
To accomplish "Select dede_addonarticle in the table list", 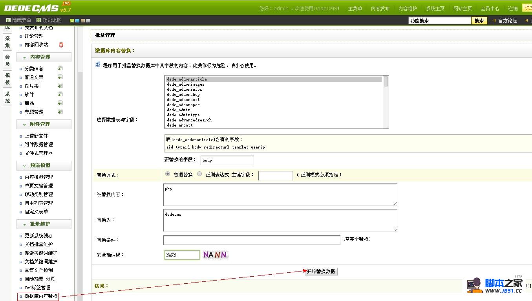I will point(274,79).
